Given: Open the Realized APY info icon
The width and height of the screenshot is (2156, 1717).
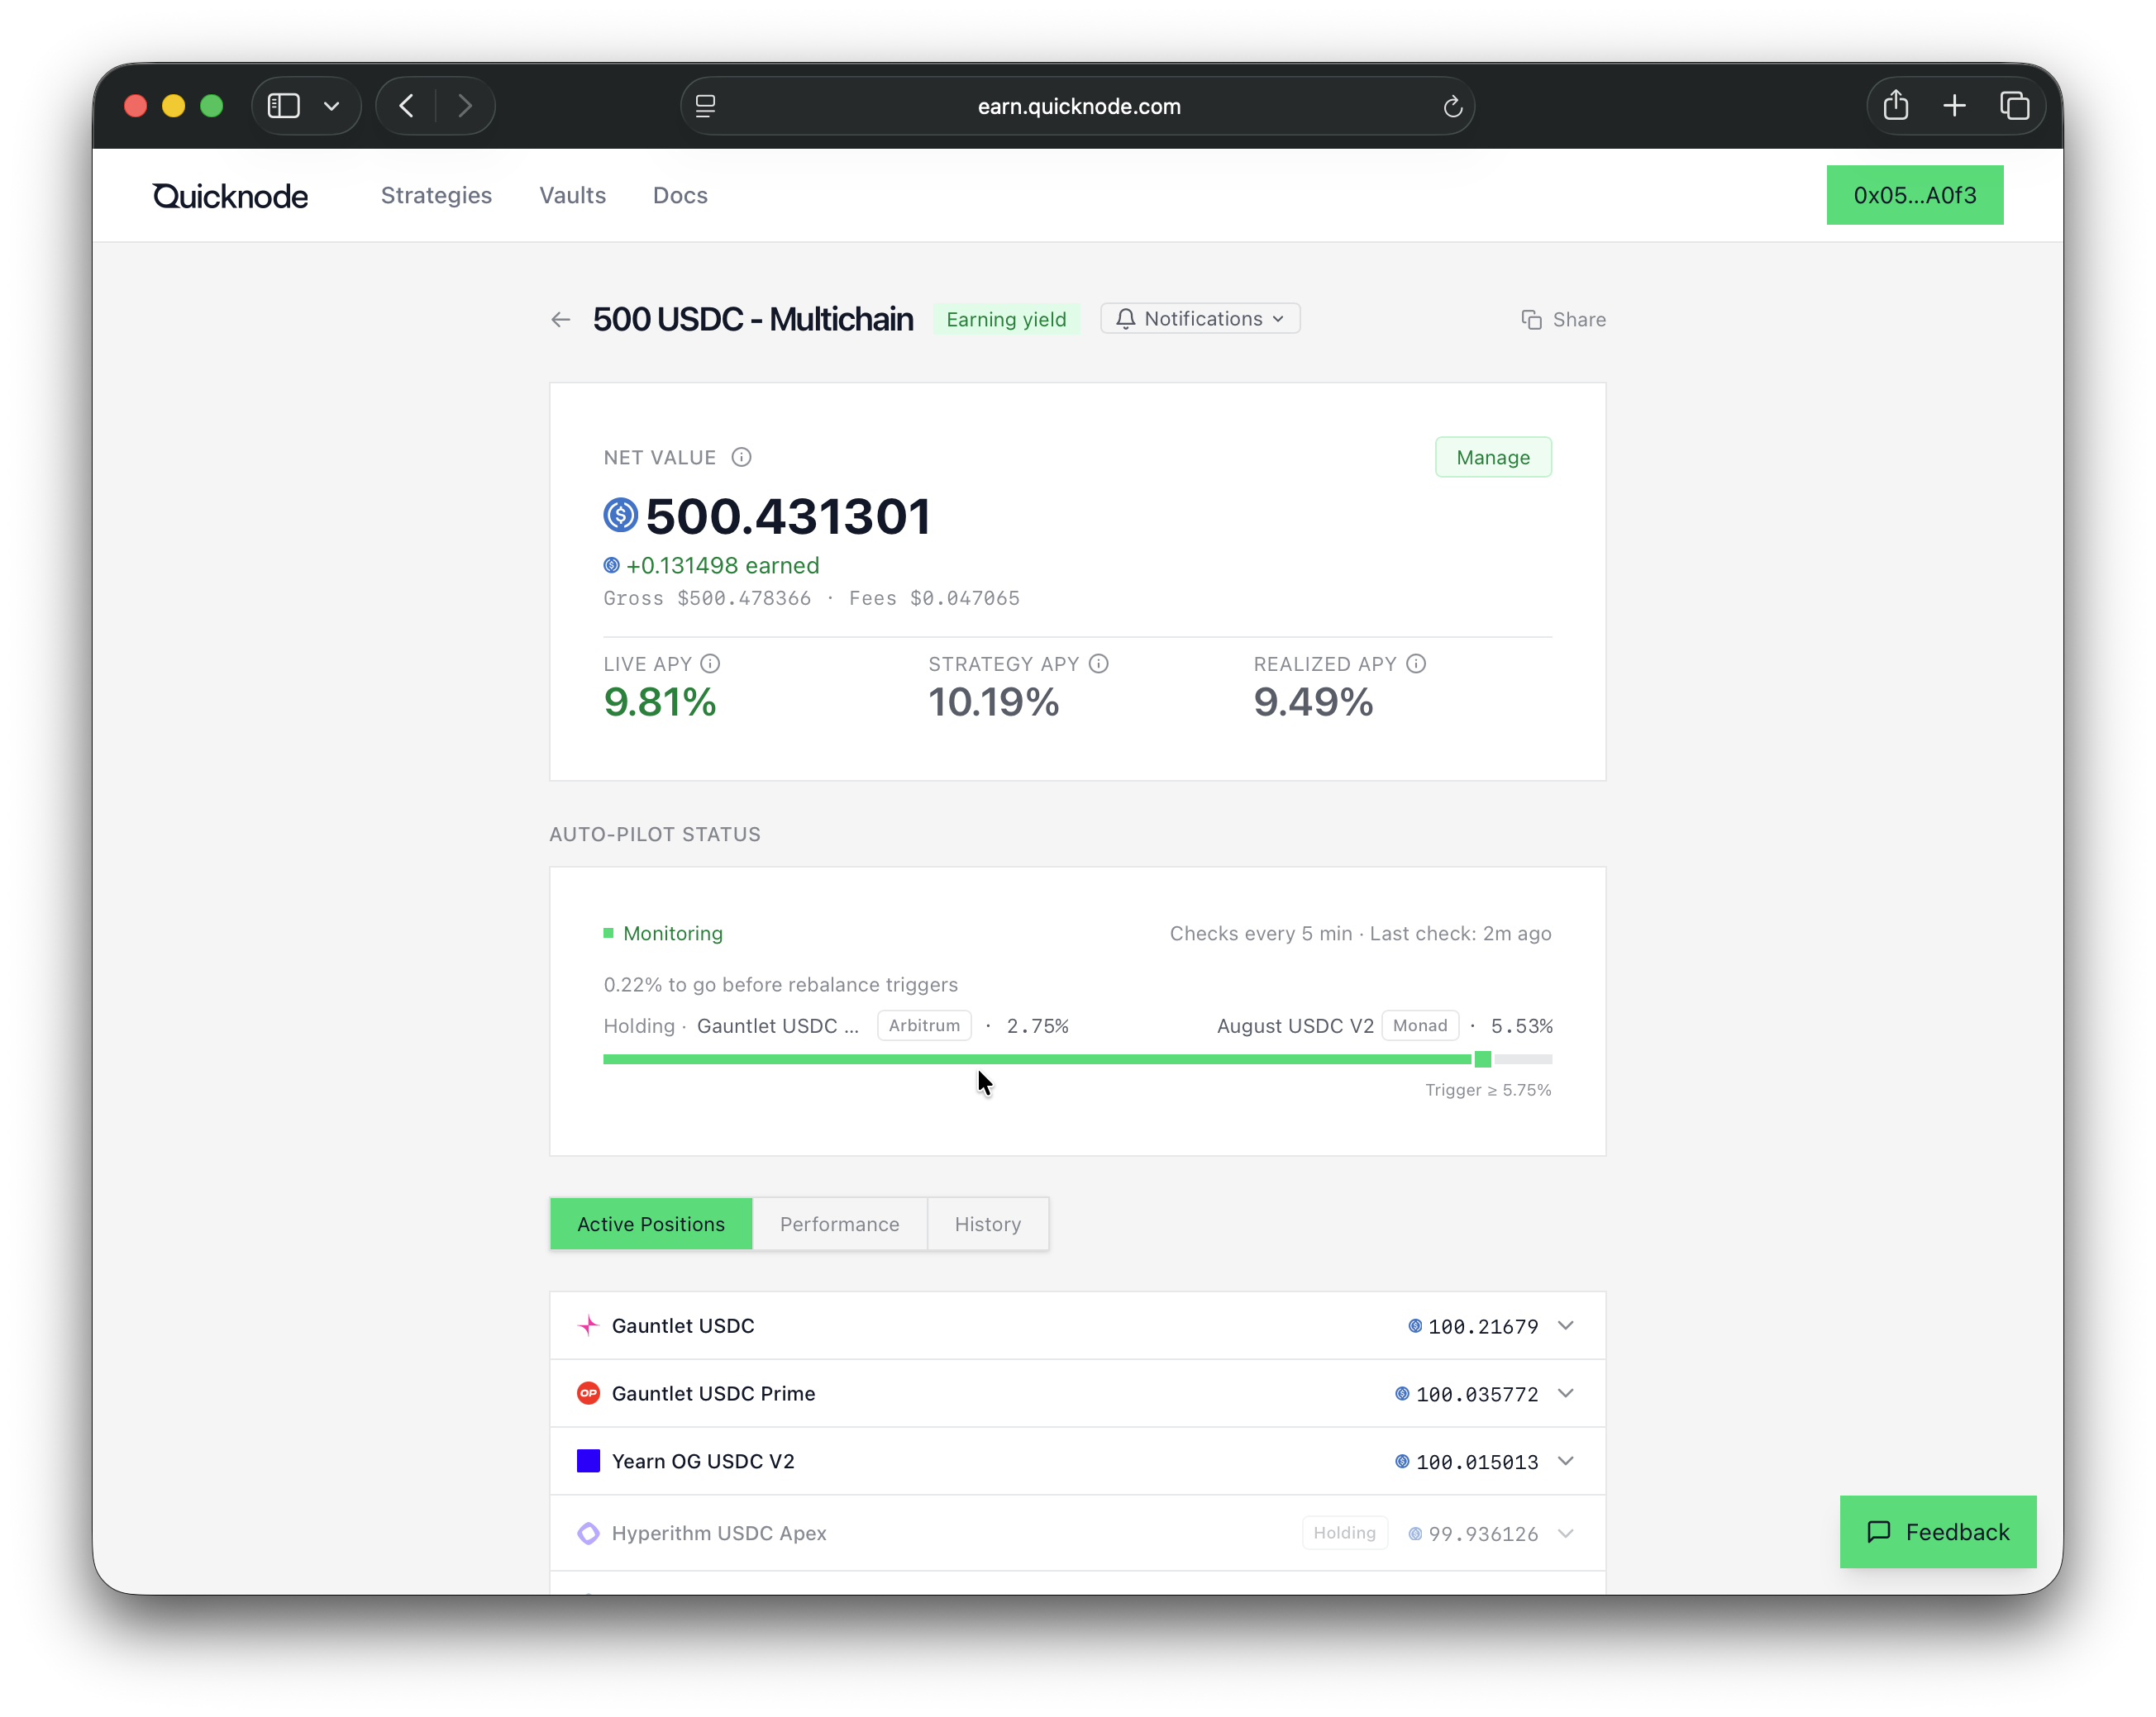Looking at the screenshot, I should click(x=1416, y=663).
